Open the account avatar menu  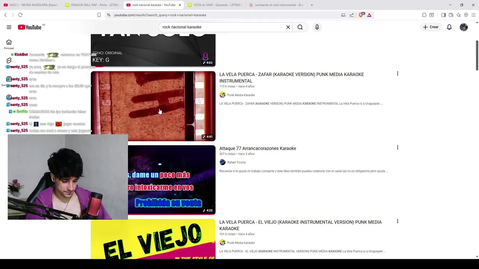point(464,27)
